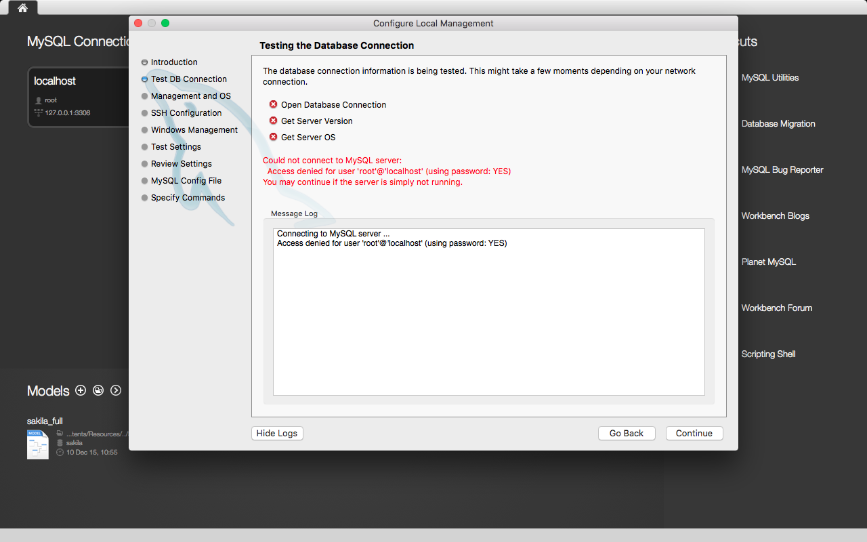The width and height of the screenshot is (867, 542).
Task: Click the 127.0.0.1:3306 address text
Action: pos(68,112)
